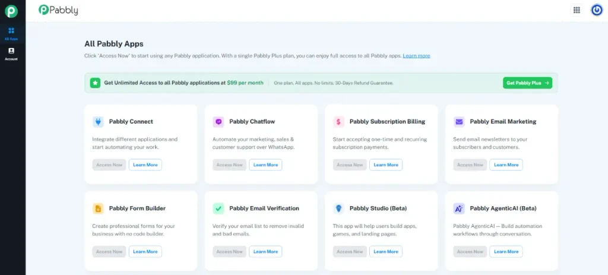The height and width of the screenshot is (275, 608).
Task: Click the Pabbly Connect plug icon
Action: [98, 122]
